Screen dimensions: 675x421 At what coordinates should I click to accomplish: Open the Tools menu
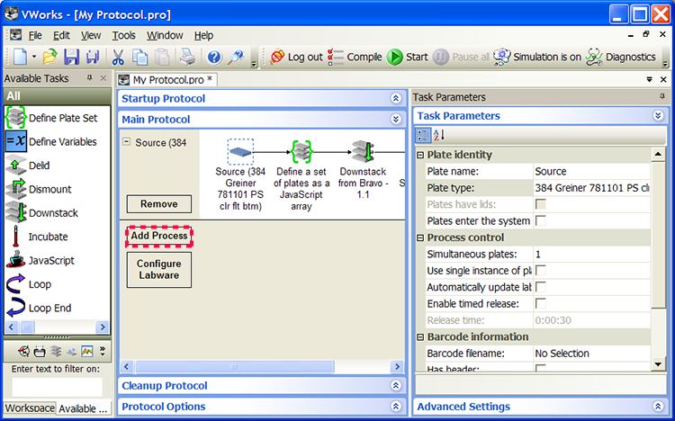123,35
